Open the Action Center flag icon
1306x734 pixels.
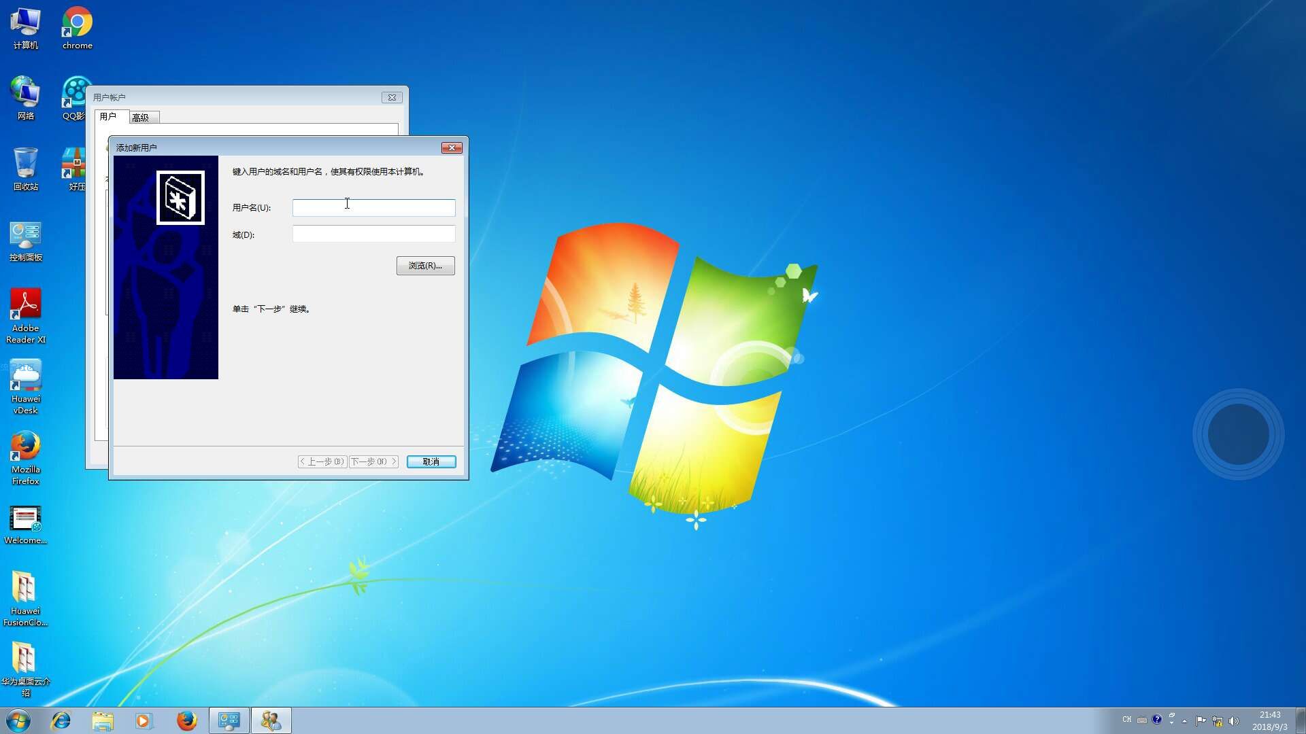[x=1201, y=721]
